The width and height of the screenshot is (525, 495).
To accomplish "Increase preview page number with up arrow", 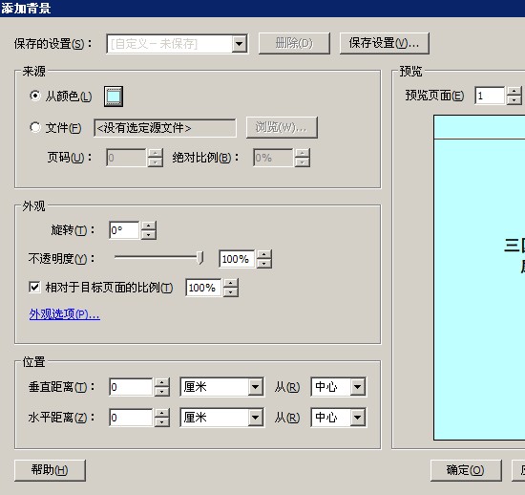I will [x=514, y=91].
